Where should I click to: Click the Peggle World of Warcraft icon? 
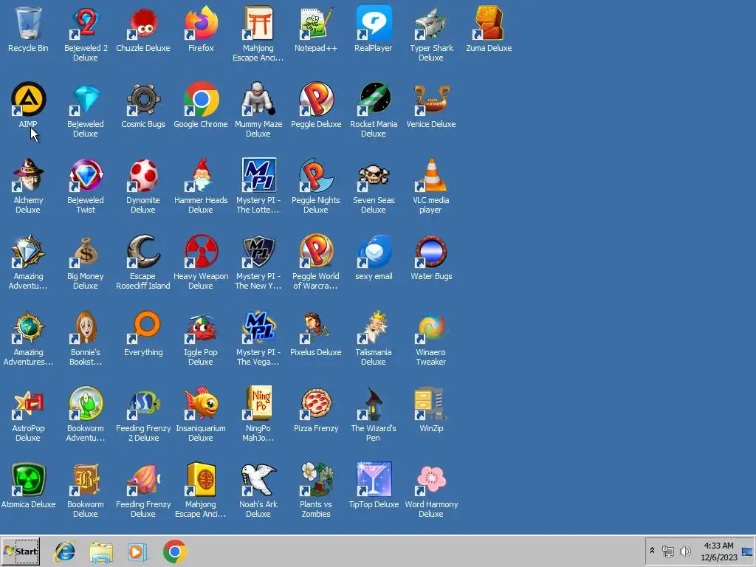click(316, 251)
